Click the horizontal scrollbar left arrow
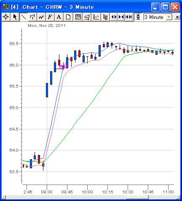The image size is (182, 201). pos(4,197)
